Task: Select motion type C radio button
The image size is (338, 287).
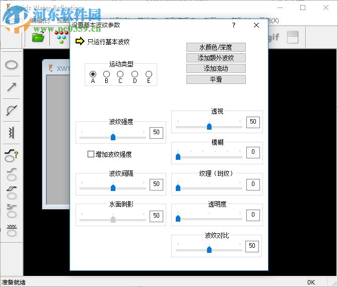Action: tap(120, 74)
